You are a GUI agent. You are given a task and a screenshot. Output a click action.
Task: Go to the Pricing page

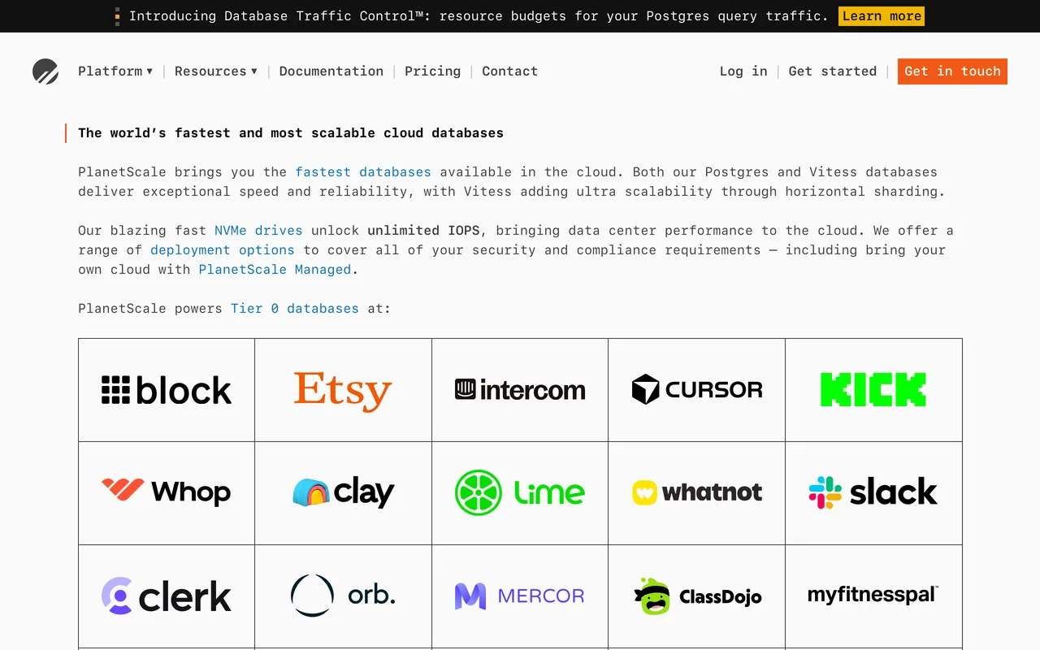pos(432,71)
